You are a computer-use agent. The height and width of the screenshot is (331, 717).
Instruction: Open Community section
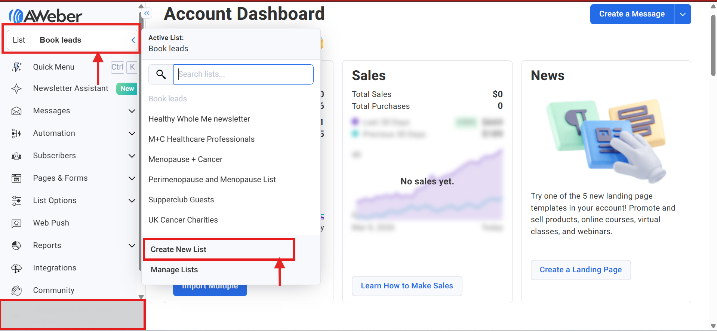53,290
